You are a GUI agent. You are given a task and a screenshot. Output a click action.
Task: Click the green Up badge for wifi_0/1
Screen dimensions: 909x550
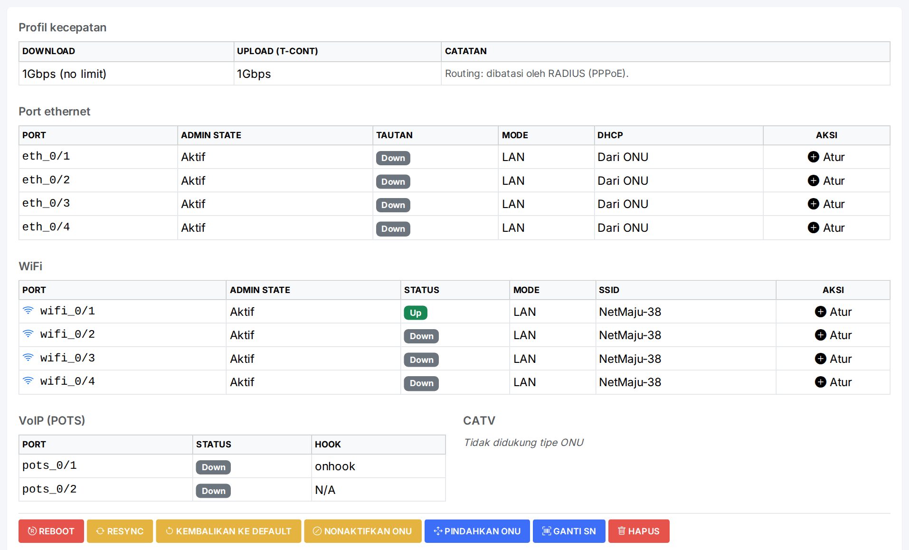(416, 313)
